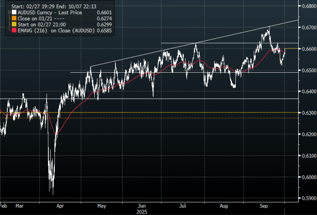Click the 0.6100 price axis label
The image size is (317, 215).
309,156
